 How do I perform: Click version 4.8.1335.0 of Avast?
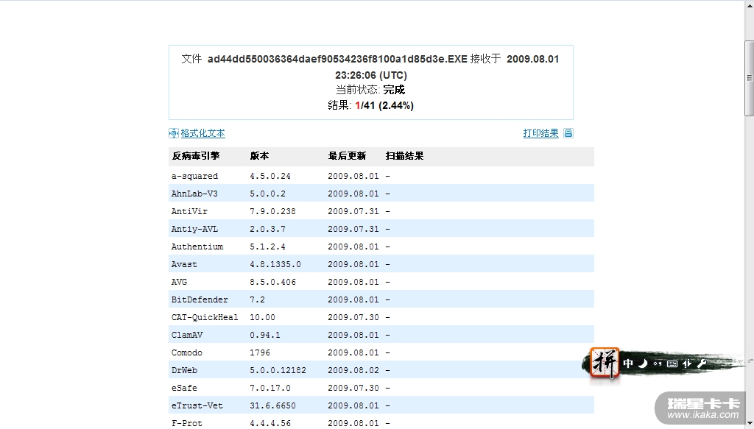tap(275, 264)
